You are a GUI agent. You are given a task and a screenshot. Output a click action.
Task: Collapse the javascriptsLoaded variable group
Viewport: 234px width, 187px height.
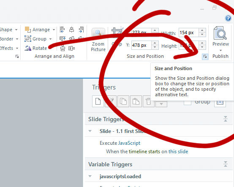point(90,176)
